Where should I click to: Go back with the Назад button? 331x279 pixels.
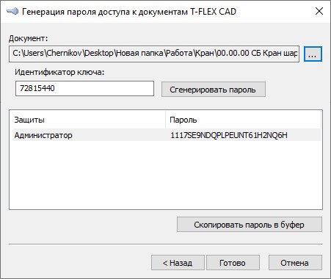(x=178, y=263)
